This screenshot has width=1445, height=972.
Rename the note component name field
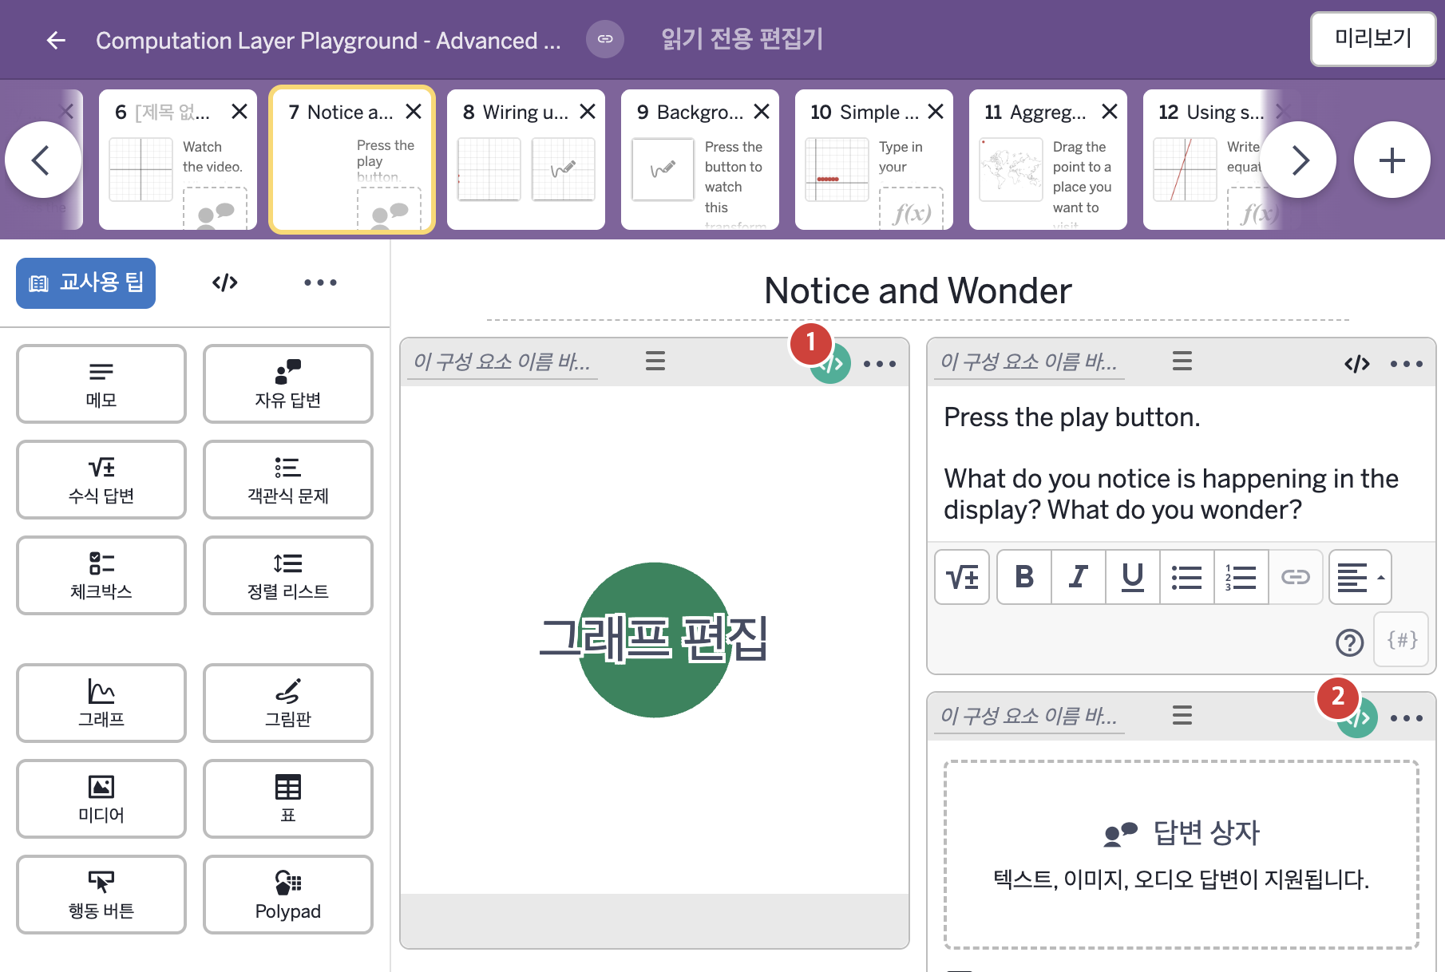(1029, 362)
